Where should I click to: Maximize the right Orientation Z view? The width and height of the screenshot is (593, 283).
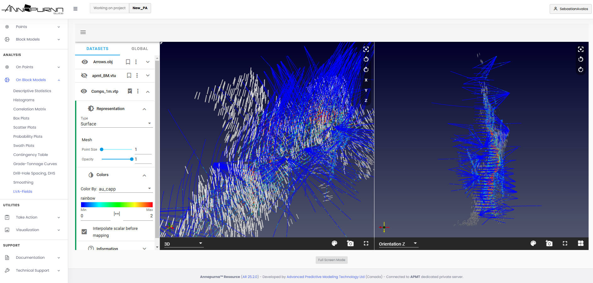565,243
